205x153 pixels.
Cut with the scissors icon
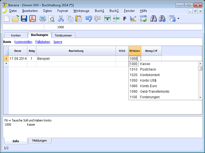tap(61, 19)
